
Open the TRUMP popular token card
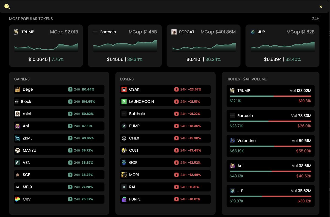click(x=46, y=46)
